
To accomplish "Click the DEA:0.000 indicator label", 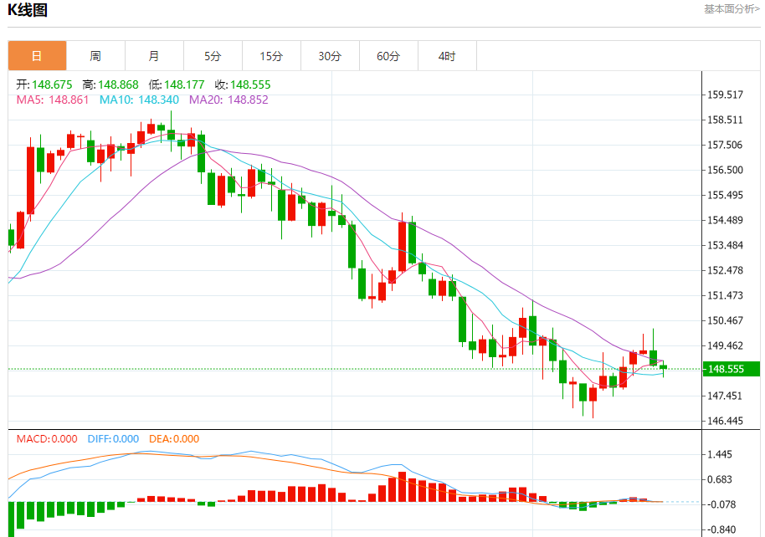I will (174, 438).
